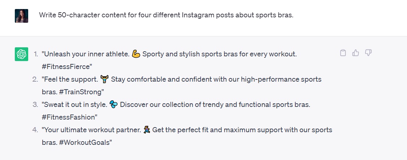Screen dimensions: 407x160
Task: Click the "Unleash your inner athlete" text
Action: tap(86, 54)
